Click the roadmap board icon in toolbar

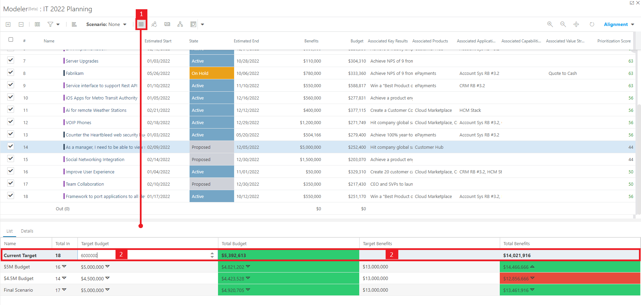193,24
